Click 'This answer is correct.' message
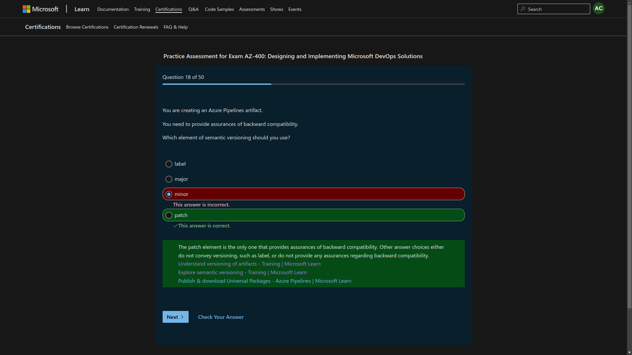 tap(204, 225)
